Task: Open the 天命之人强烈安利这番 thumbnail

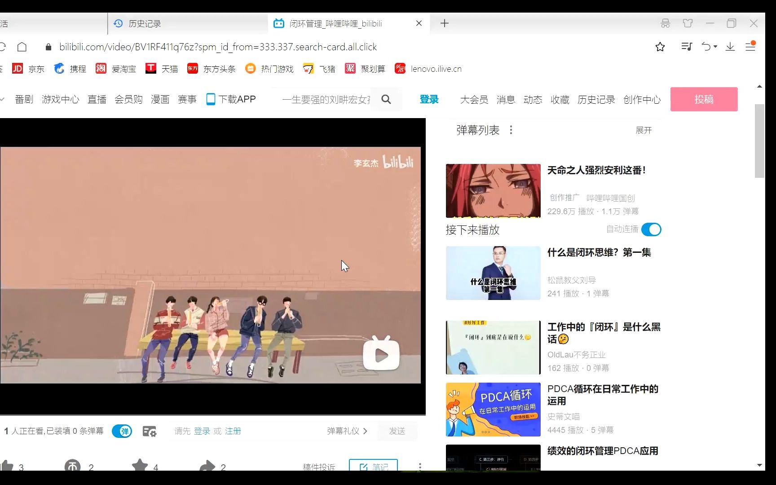Action: pos(493,191)
